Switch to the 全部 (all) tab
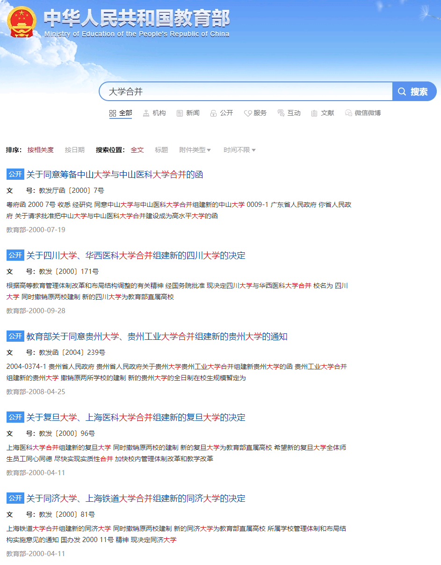 [121, 113]
